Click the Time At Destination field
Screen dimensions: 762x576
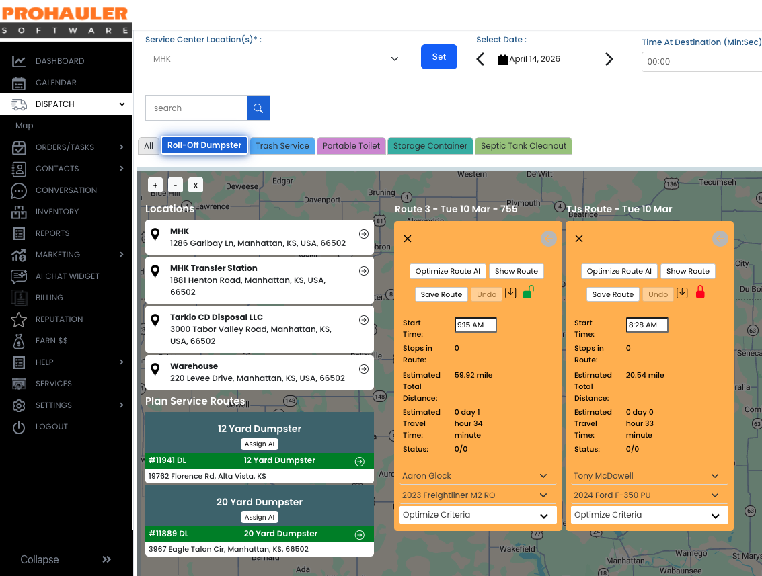[x=701, y=62]
